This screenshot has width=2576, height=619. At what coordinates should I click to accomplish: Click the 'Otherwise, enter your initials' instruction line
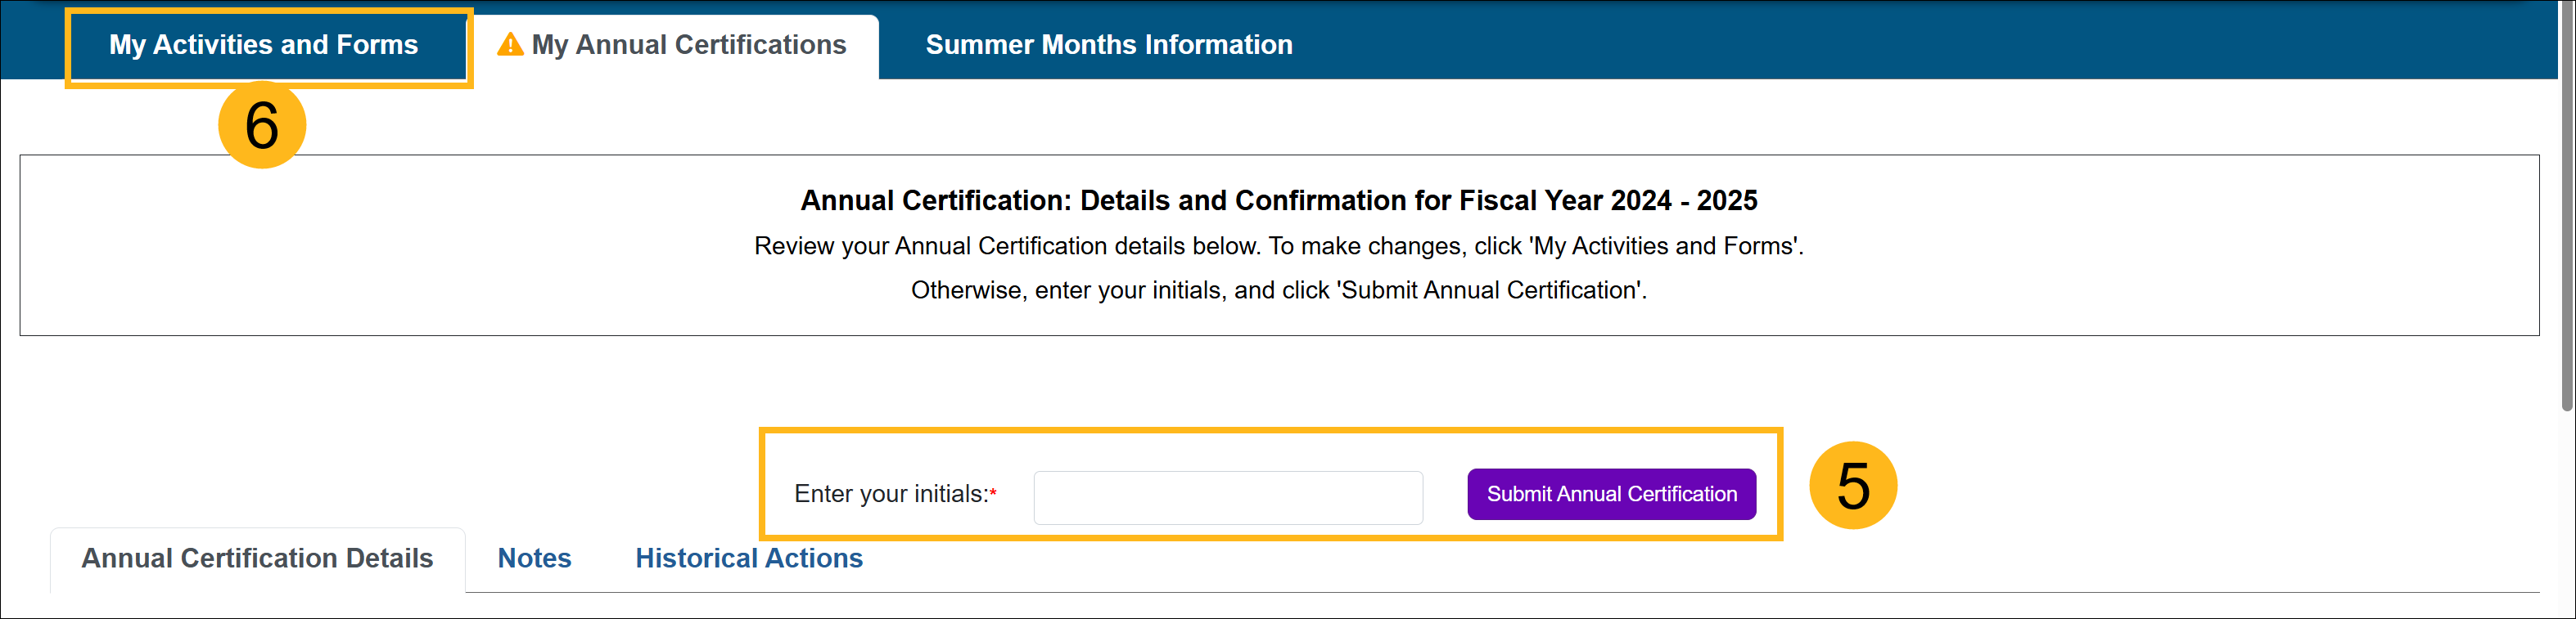(x=1278, y=290)
